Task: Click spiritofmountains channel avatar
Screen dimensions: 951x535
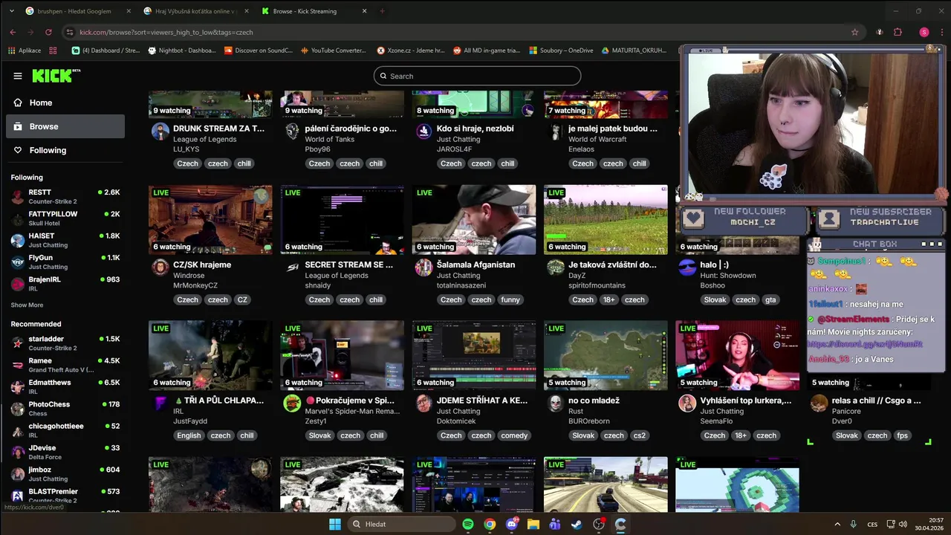Action: click(x=555, y=267)
